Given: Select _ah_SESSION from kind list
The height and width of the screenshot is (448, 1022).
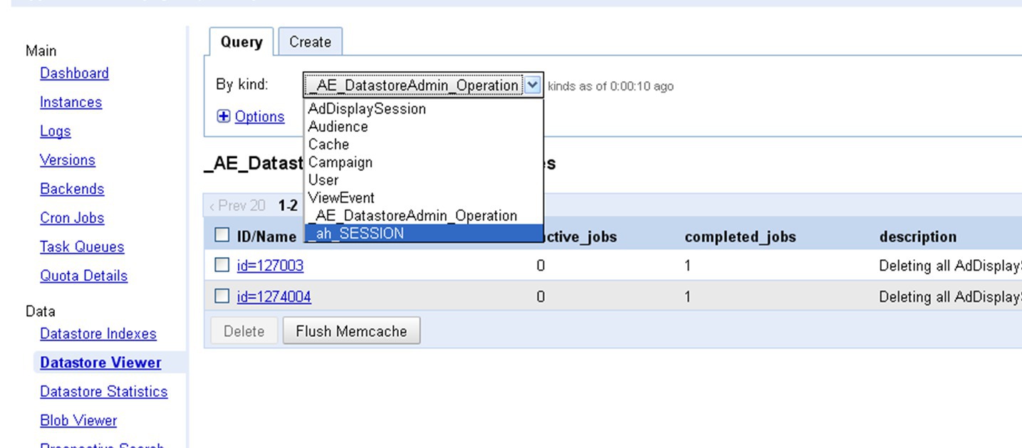Looking at the screenshot, I should coord(424,234).
